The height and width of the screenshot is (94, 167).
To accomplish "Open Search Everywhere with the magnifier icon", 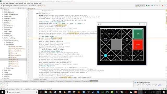I will click(x=166, y=6).
